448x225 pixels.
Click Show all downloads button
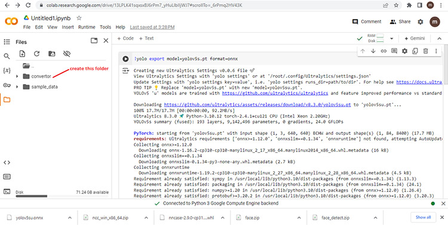pos(423,217)
